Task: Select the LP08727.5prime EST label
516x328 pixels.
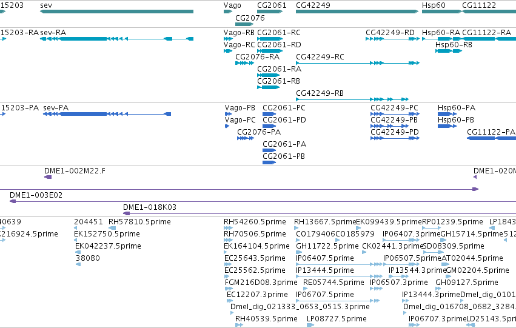Action: click(x=337, y=319)
